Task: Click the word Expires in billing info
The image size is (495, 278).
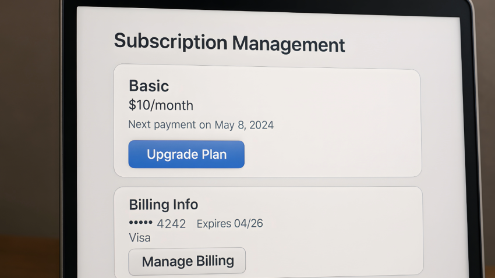Action: 214,224
